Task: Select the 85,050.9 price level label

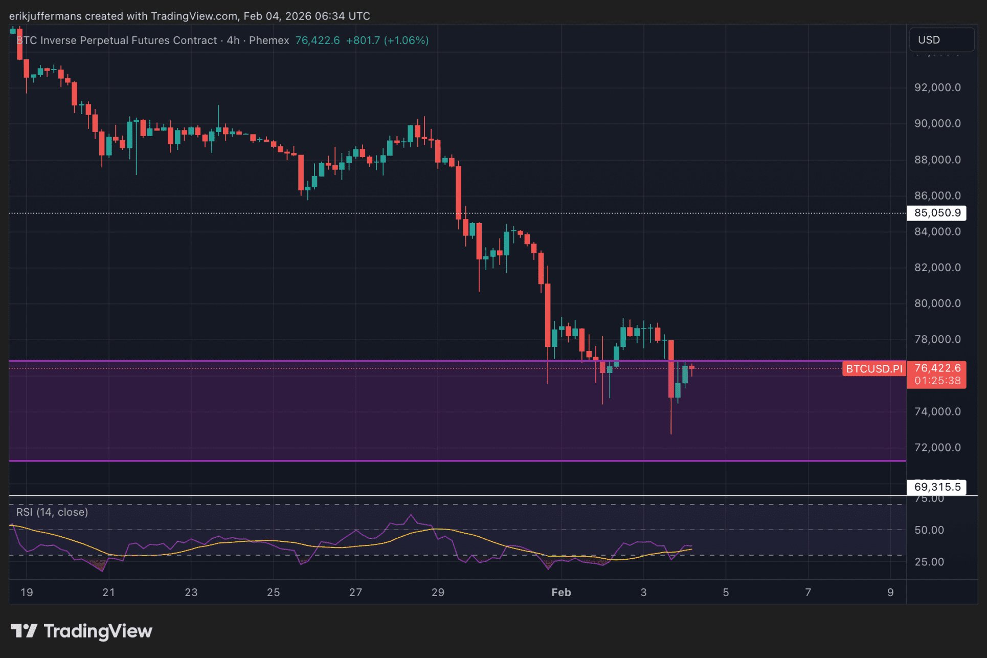Action: (x=936, y=213)
